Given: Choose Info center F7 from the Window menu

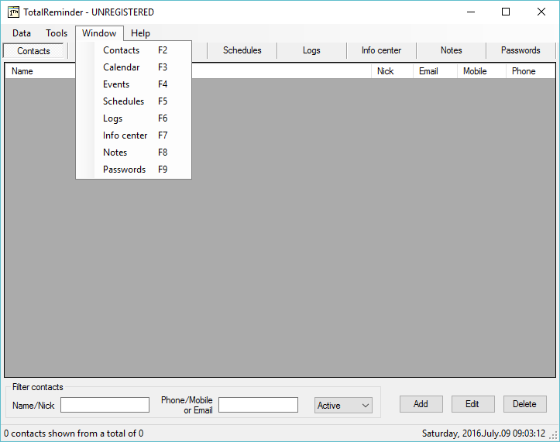Looking at the screenshot, I should pos(133,135).
